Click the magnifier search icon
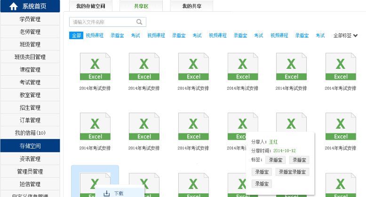Image resolution: width=366 pixels, height=197 pixels. pyautogui.click(x=139, y=22)
